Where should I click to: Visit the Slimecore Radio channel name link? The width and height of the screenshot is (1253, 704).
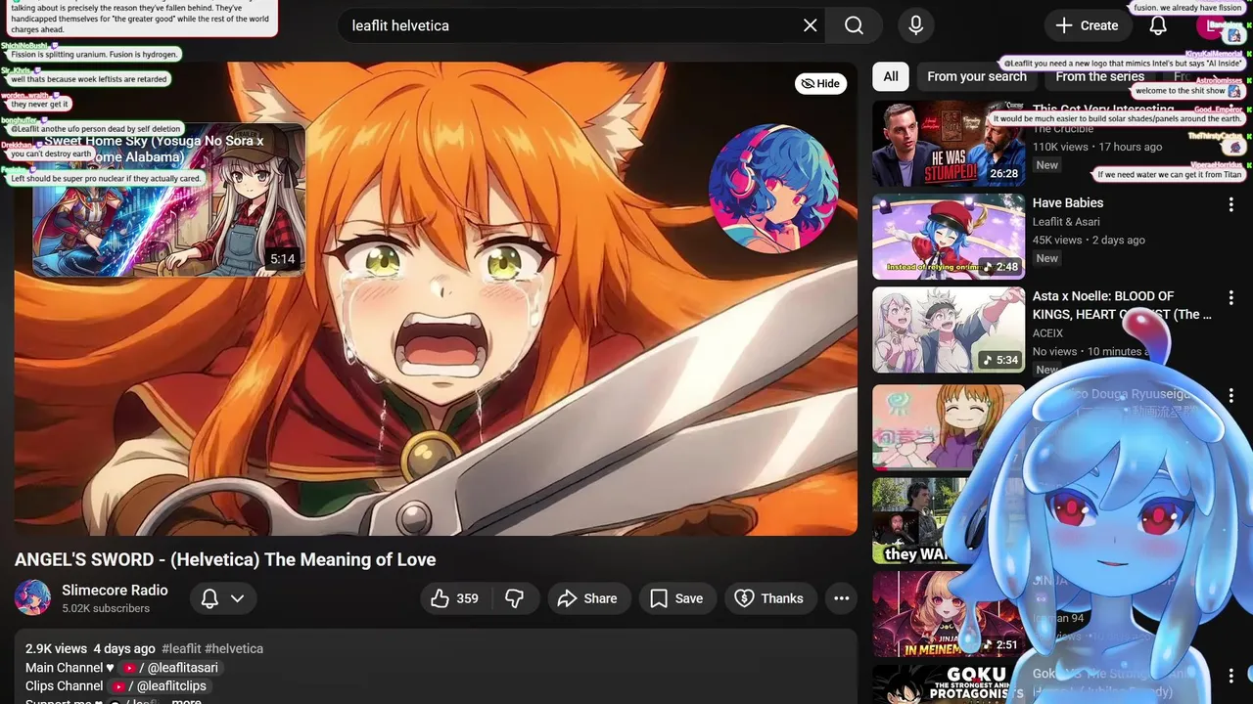pos(115,590)
